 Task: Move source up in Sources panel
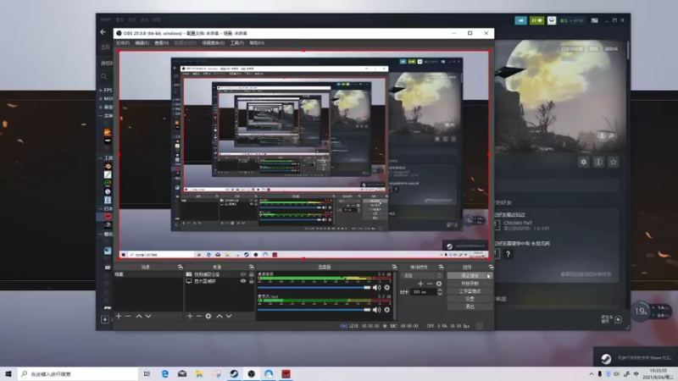click(220, 316)
